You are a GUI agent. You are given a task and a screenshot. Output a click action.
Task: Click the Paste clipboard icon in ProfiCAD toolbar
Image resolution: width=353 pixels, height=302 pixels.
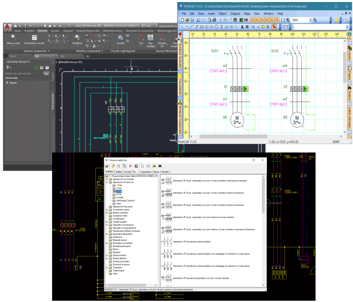pyautogui.click(x=235, y=20)
